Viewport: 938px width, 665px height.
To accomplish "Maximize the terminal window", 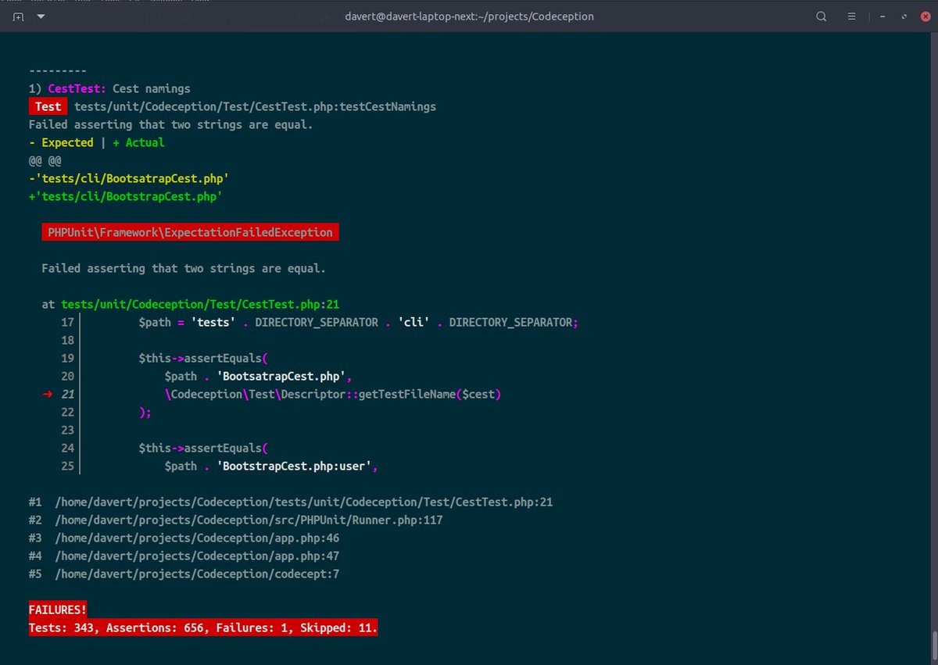I will click(904, 16).
